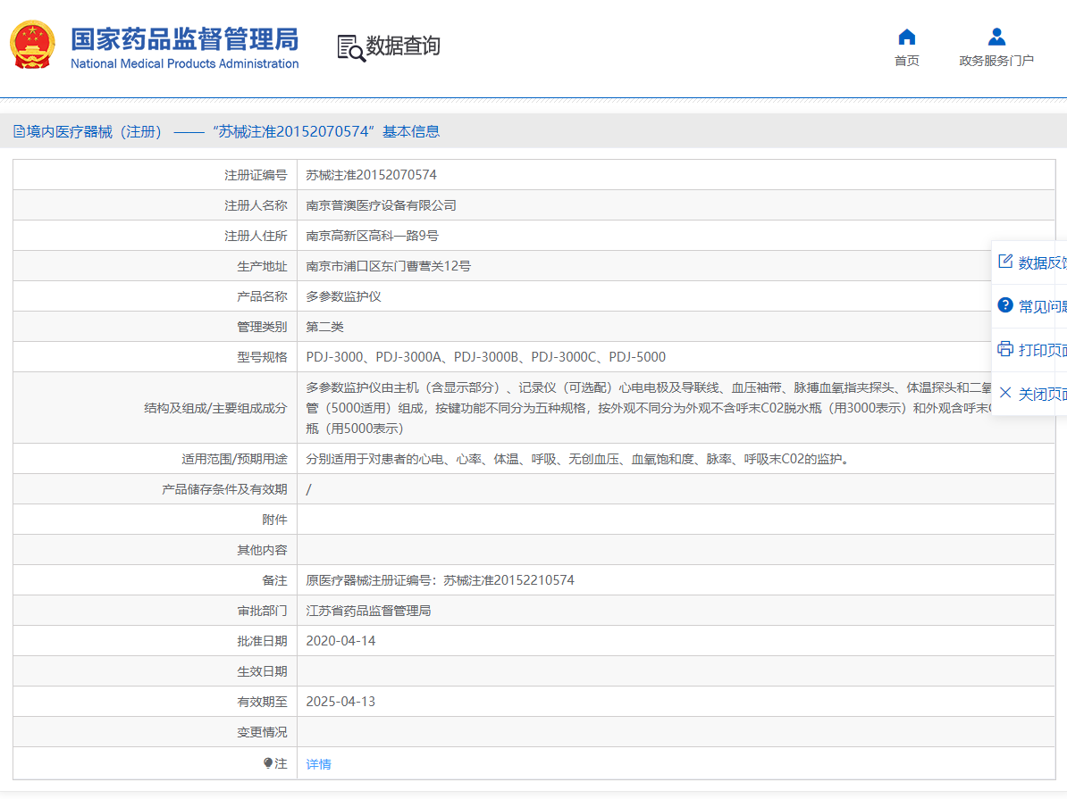Image resolution: width=1067 pixels, height=799 pixels.
Task: Click the national emblem logo
Action: pyautogui.click(x=32, y=45)
